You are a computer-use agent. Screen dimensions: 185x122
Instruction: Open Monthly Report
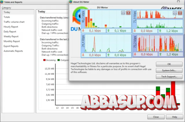tap(12, 41)
